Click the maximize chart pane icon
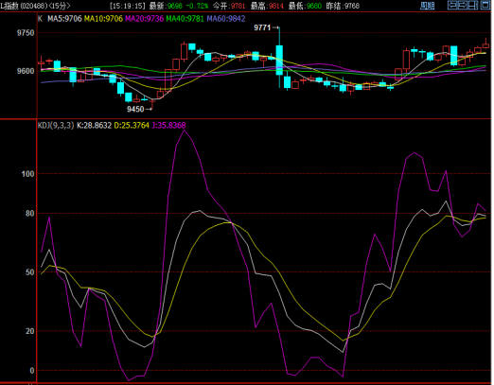Image resolution: width=494 pixels, height=385 pixels. (x=485, y=6)
